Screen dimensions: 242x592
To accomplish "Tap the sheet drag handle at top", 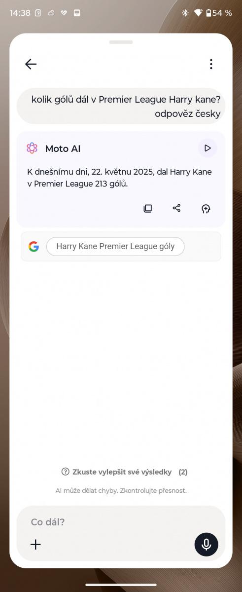I will (121, 42).
